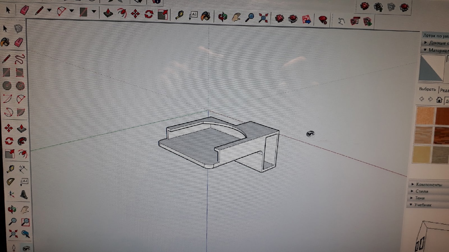Image resolution: width=449 pixels, height=252 pixels.
Task: Choose the Orbit tool in the top toolbar
Action: (x=222, y=16)
